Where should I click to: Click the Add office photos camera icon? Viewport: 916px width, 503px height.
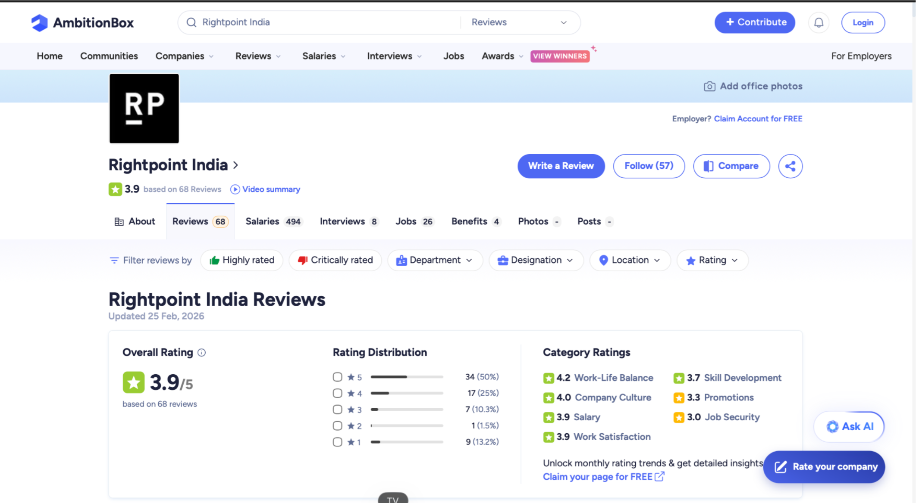pos(709,87)
